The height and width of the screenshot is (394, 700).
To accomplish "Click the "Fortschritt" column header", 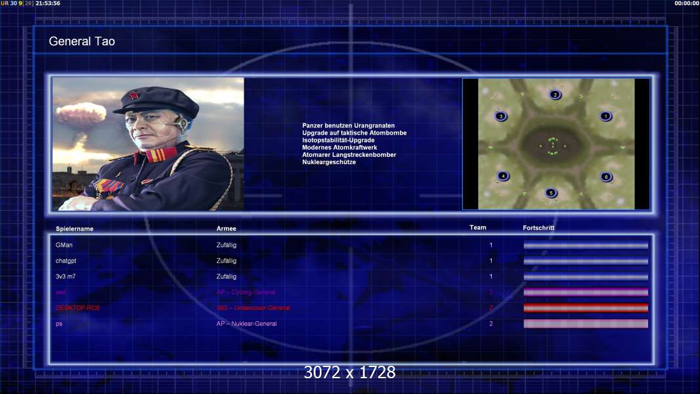I will pyautogui.click(x=538, y=228).
